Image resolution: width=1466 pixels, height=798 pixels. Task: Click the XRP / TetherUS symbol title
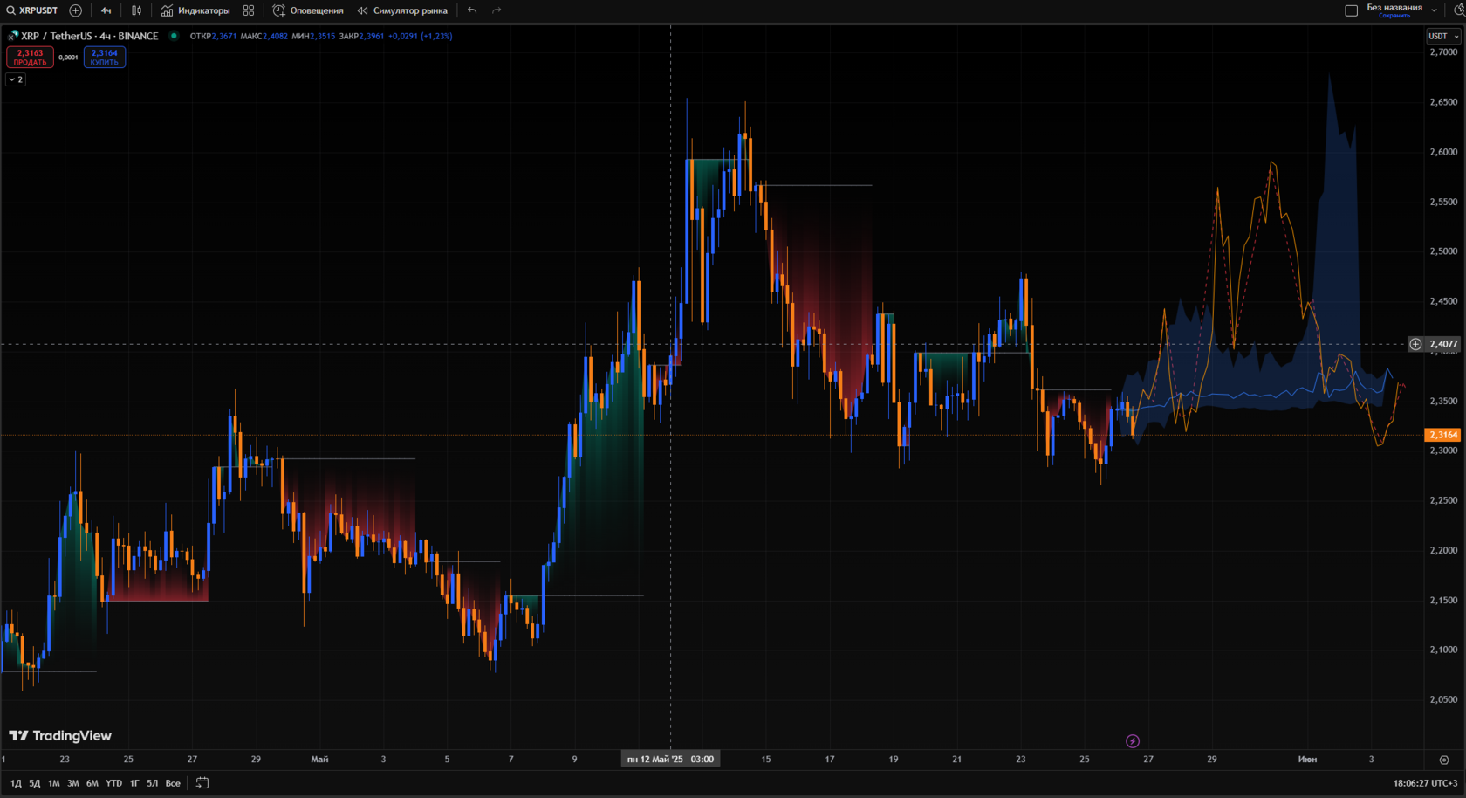click(x=90, y=36)
